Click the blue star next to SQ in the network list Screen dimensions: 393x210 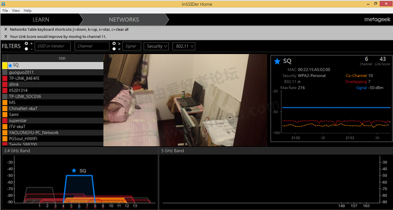pyautogui.click(x=10, y=65)
